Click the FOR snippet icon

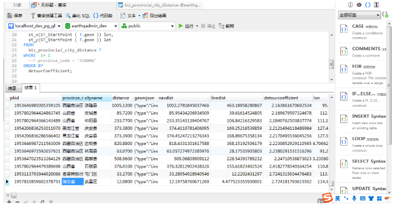[344, 69]
